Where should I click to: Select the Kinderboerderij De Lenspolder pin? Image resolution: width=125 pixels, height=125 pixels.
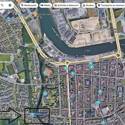coord(19,51)
